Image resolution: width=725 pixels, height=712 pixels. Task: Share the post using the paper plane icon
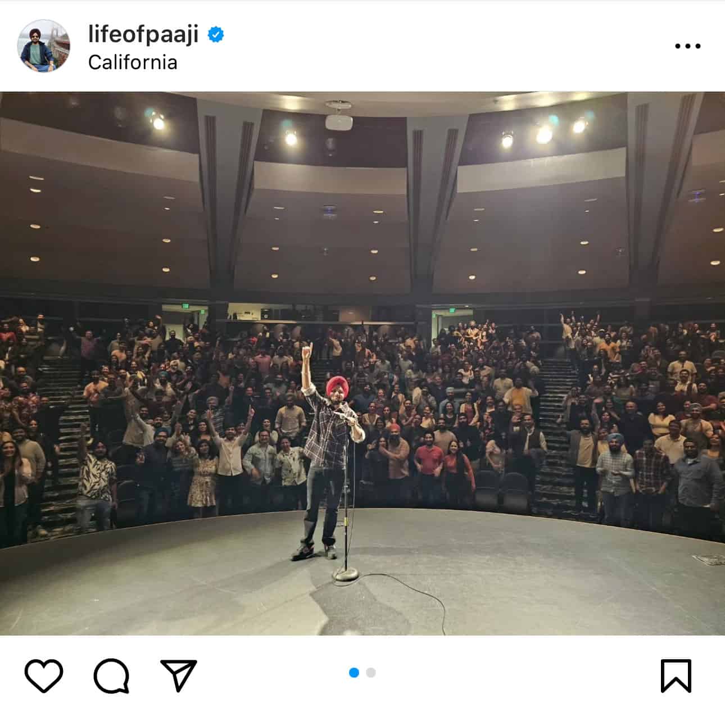click(x=179, y=675)
